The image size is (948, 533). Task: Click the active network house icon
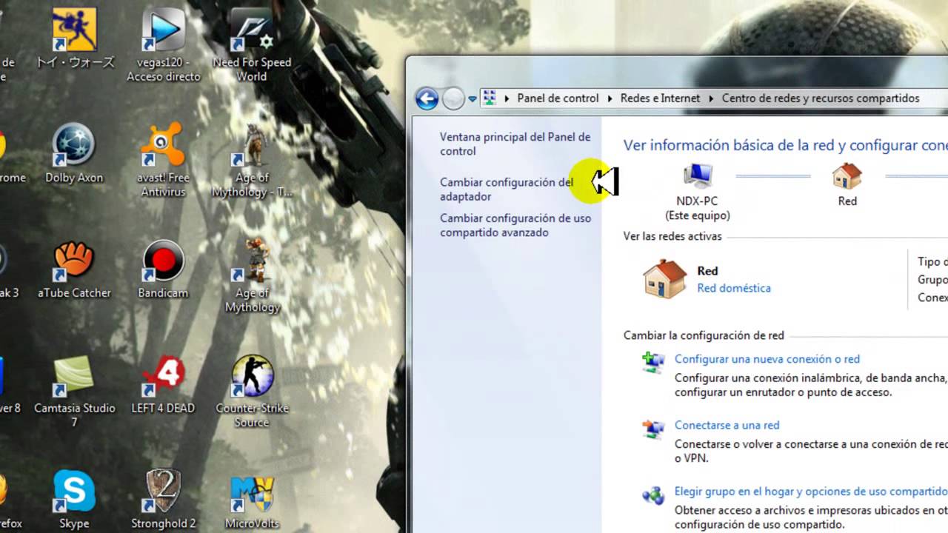664,279
